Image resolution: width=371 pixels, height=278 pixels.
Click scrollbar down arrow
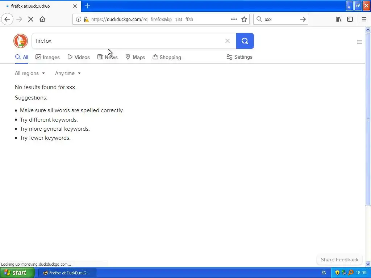tap(368, 264)
